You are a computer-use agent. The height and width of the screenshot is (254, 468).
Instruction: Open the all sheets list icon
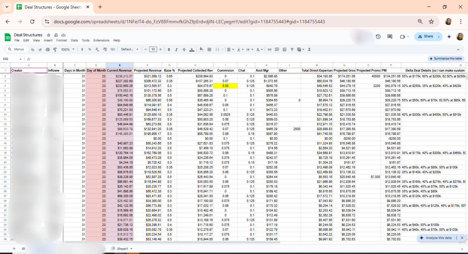click(x=23, y=249)
